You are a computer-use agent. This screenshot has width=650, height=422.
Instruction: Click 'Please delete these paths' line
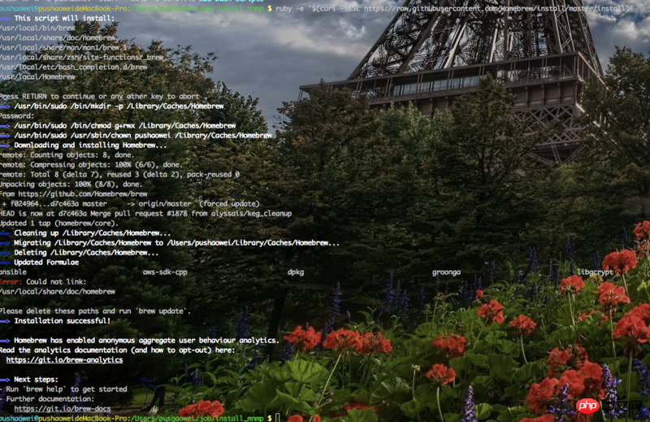point(95,311)
